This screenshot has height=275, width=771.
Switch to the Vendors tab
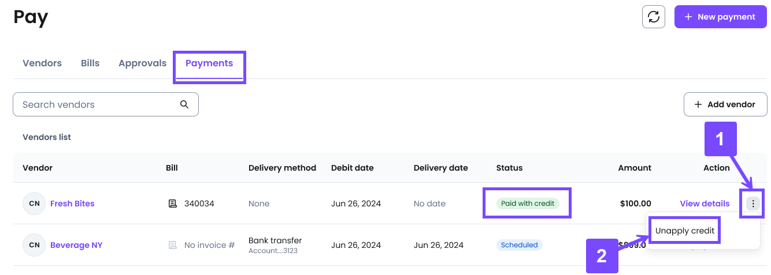42,63
